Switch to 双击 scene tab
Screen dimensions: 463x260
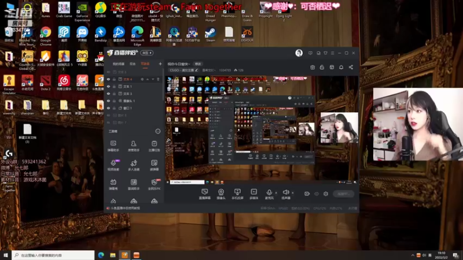[133, 64]
